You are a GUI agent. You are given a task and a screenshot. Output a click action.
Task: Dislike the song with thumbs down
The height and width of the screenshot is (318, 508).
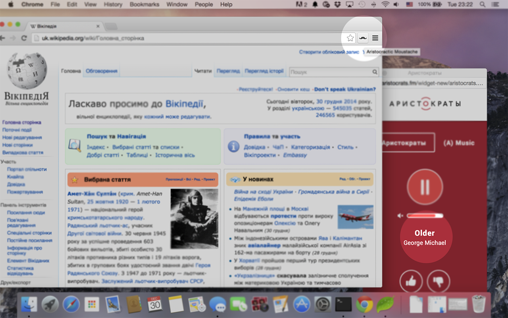438,282
